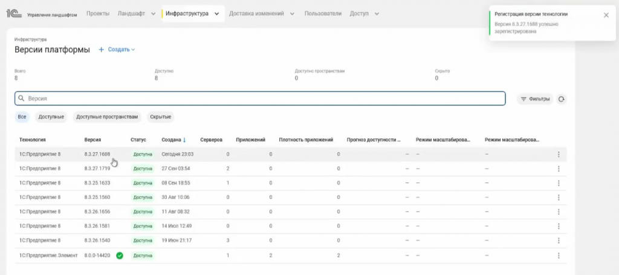The image size is (619, 275).
Task: Click version 8.3.25.1633 cell
Action: [97, 183]
